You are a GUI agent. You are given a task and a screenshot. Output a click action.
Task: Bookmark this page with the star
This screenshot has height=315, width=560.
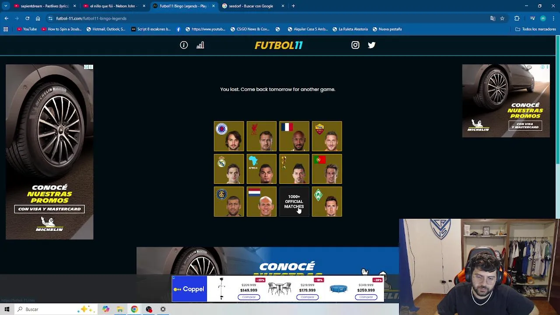pyautogui.click(x=502, y=18)
